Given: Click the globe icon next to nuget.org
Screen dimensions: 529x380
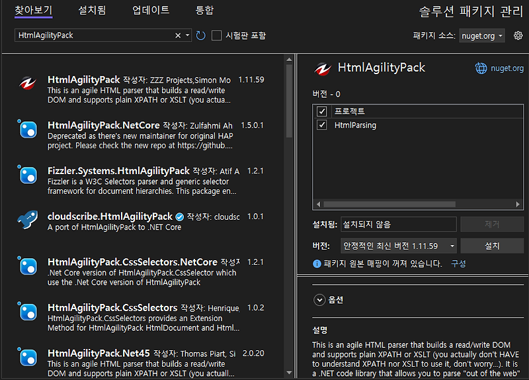Looking at the screenshot, I should coord(481,68).
